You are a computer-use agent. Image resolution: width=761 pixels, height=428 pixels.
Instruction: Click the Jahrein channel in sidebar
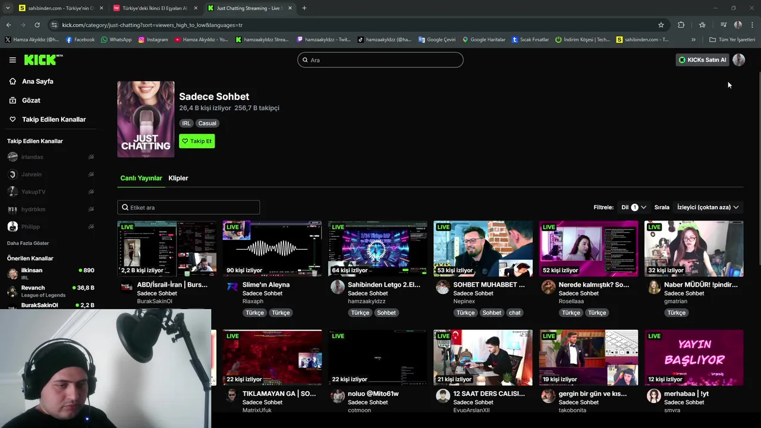coord(51,174)
